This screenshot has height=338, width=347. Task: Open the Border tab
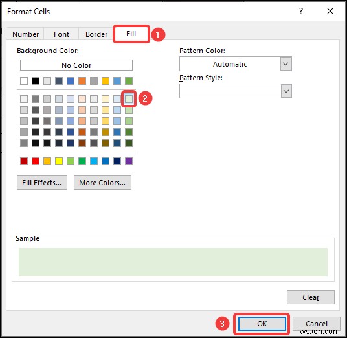[x=96, y=34]
